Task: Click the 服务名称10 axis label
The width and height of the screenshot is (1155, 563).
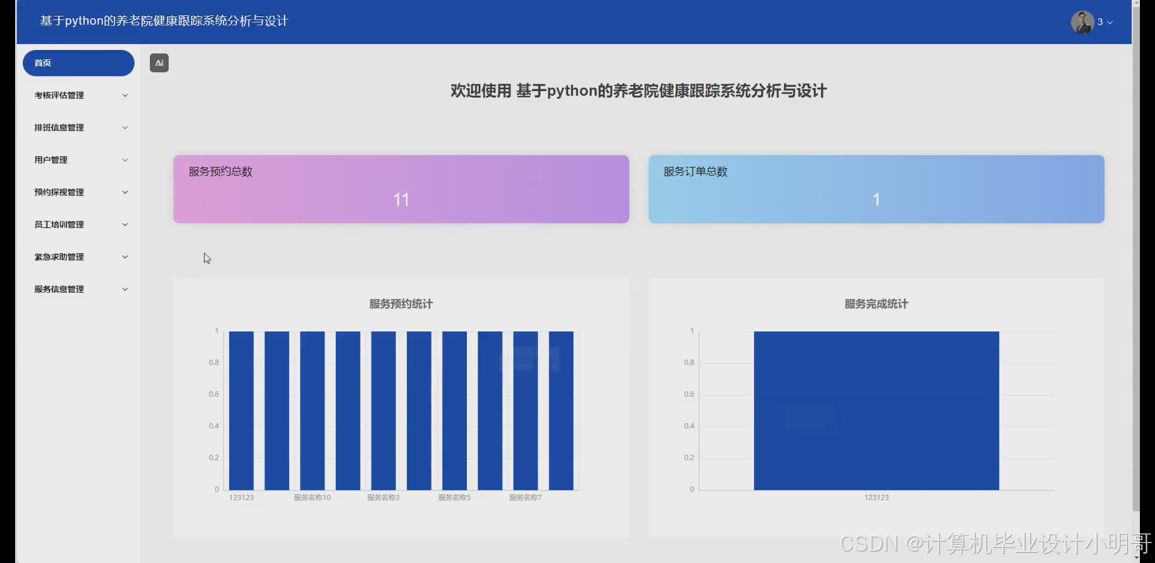Action: click(x=312, y=497)
